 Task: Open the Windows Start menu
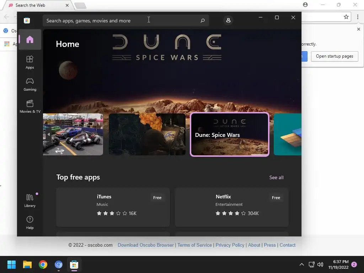11,264
